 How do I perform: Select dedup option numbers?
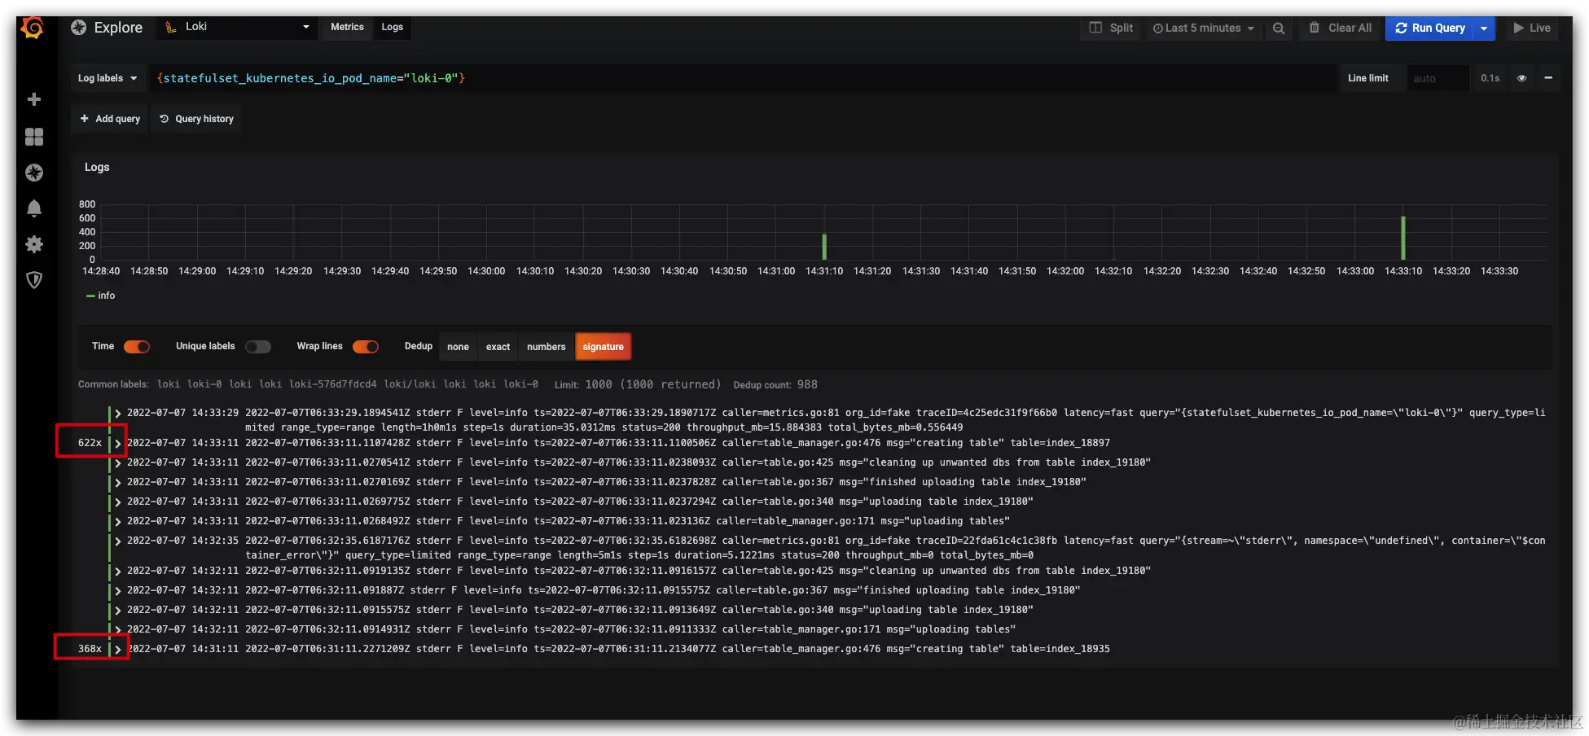click(546, 347)
